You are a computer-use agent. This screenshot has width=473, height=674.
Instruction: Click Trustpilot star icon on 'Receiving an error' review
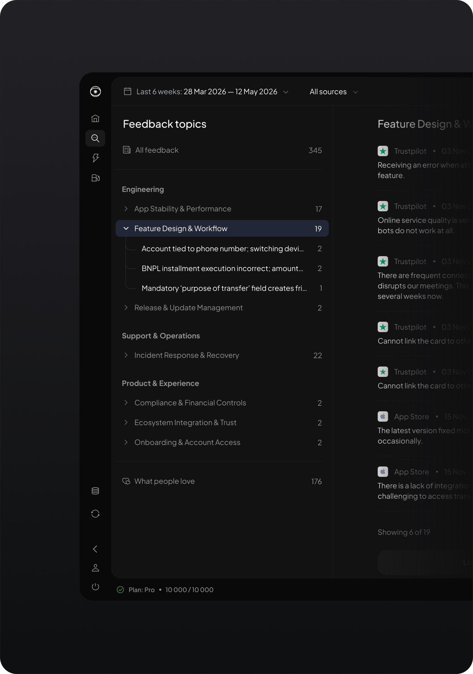(x=383, y=151)
